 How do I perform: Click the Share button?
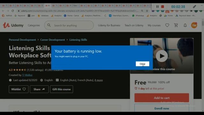tap(39, 89)
